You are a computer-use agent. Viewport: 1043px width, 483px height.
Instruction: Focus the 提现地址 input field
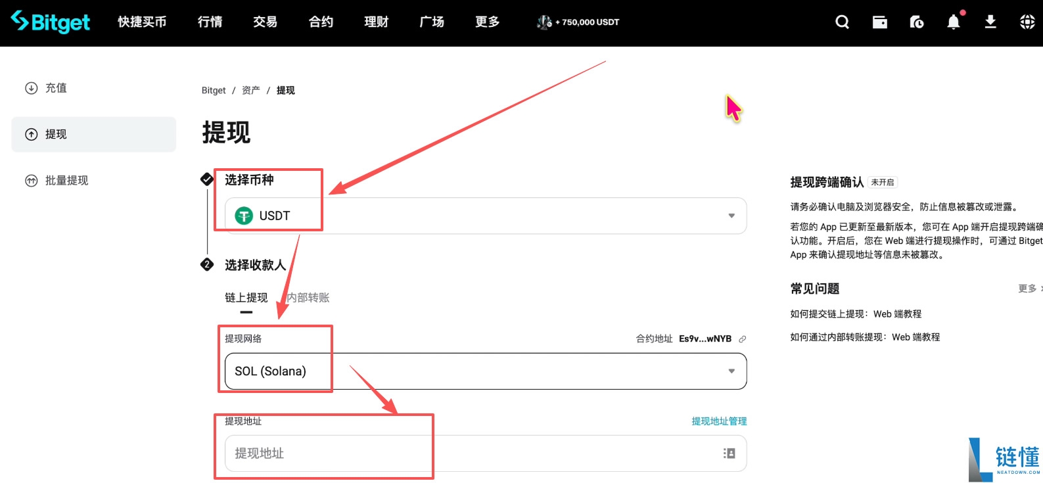pyautogui.click(x=486, y=453)
